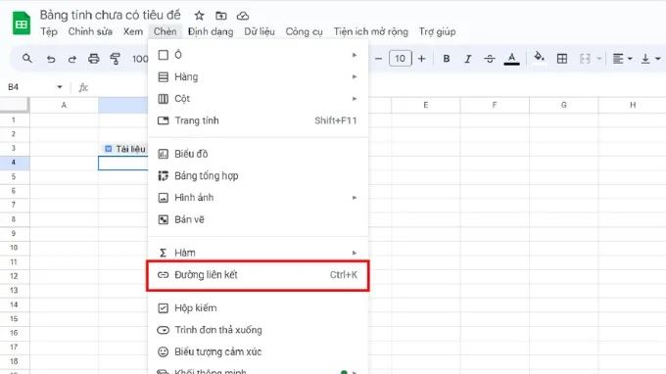Open the borders tool
Image resolution: width=666 pixels, height=374 pixels.
click(x=562, y=59)
